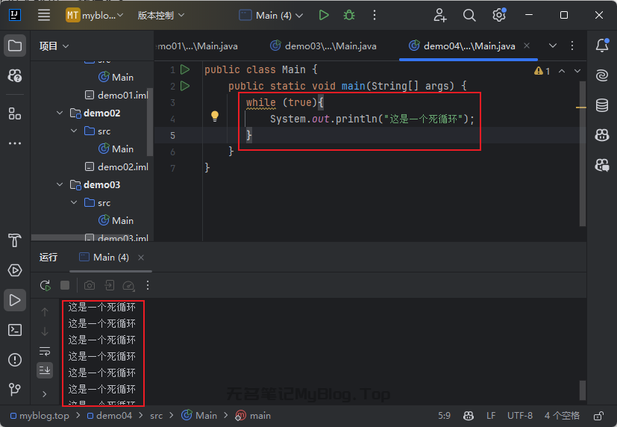The height and width of the screenshot is (427, 617).
Task: Collapse the demo02 module folder
Action: pyautogui.click(x=60, y=113)
